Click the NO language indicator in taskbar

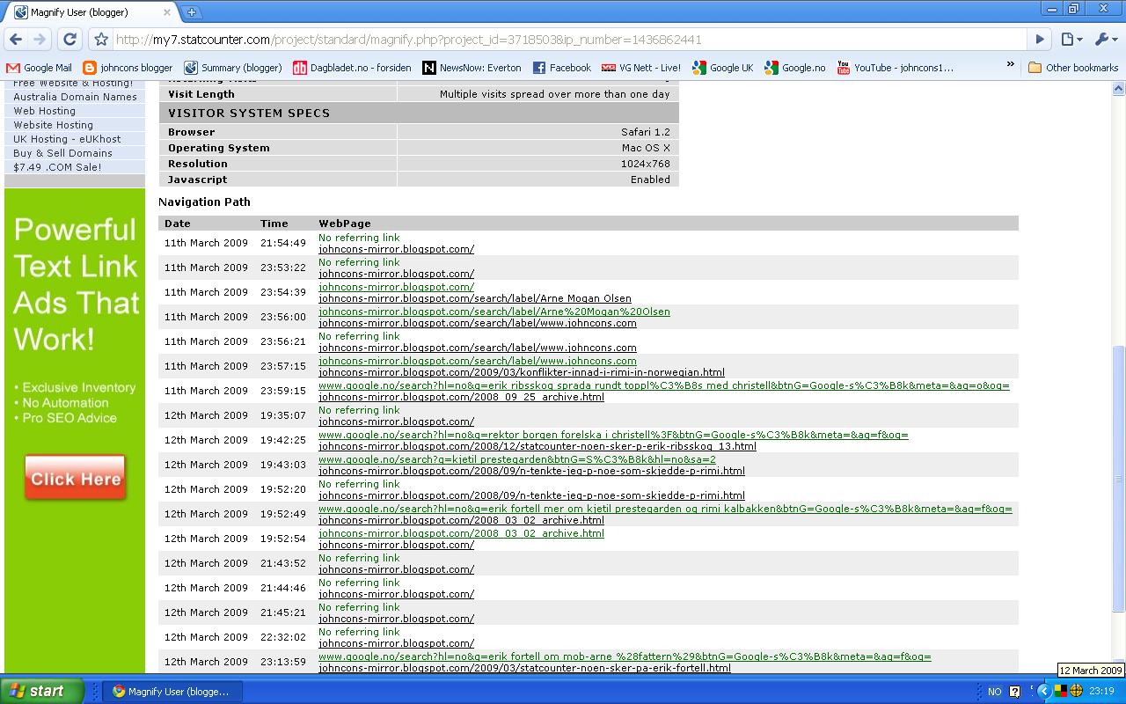994,692
